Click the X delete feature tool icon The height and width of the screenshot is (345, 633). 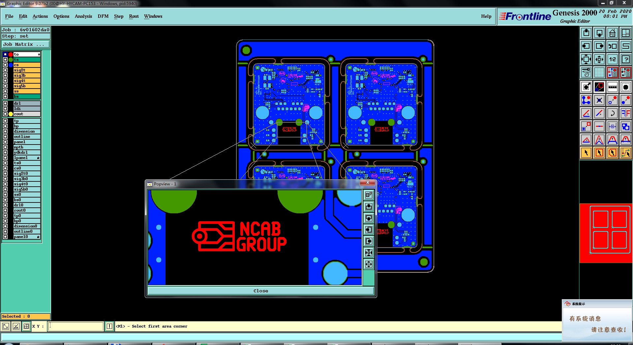click(x=599, y=100)
